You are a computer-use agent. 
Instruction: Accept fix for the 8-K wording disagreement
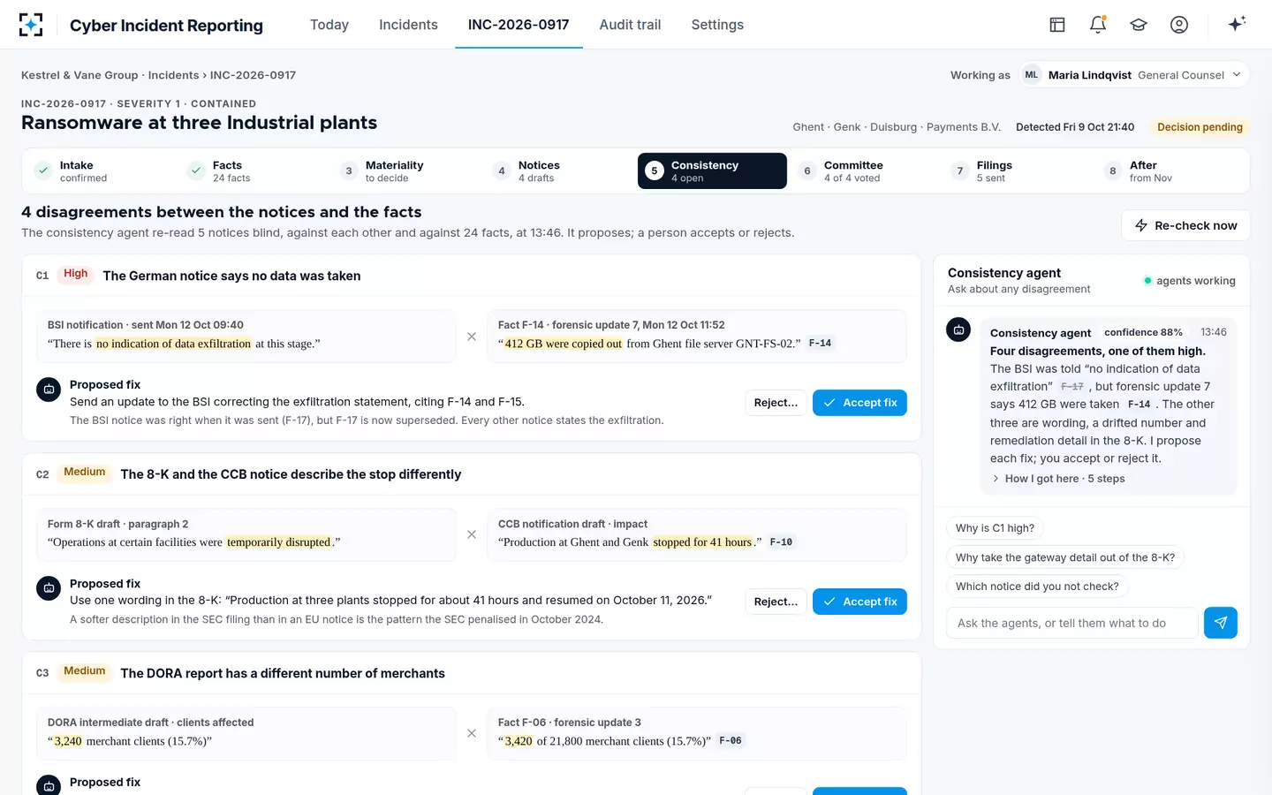point(859,602)
